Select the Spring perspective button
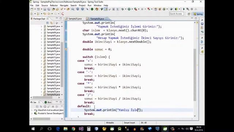This screenshot has height=132, width=234. click(198, 14)
